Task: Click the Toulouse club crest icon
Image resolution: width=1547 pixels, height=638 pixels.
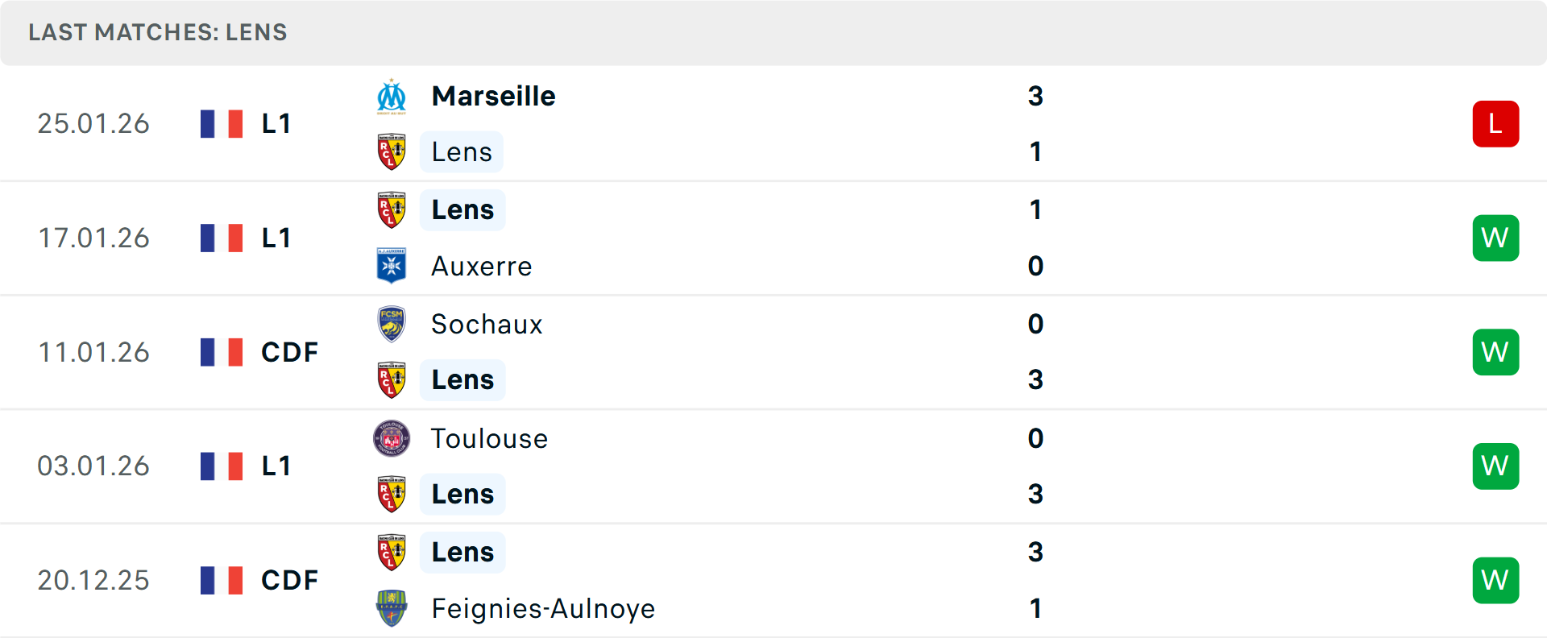Action: click(x=392, y=438)
